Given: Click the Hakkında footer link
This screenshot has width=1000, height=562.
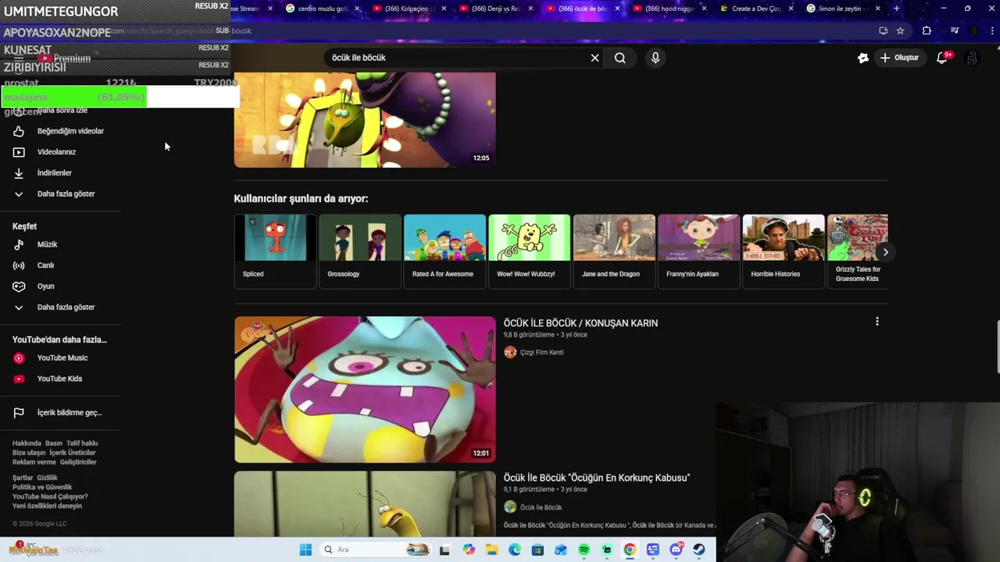Looking at the screenshot, I should click(x=27, y=443).
